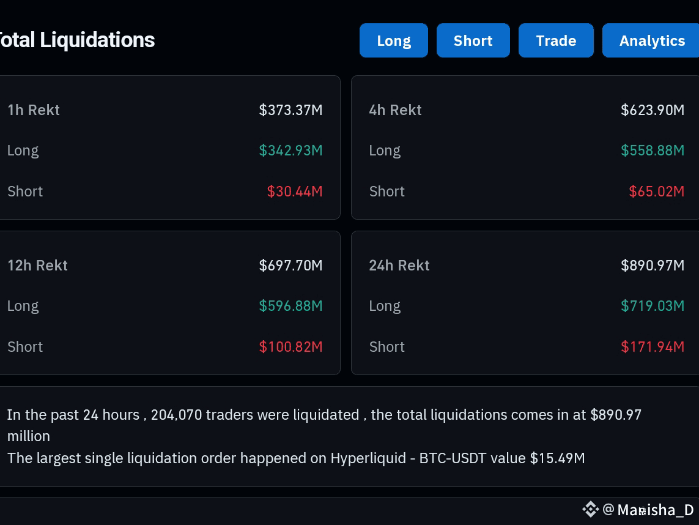Screen dimensions: 699x525
Task: Select the Short button
Action: point(473,40)
